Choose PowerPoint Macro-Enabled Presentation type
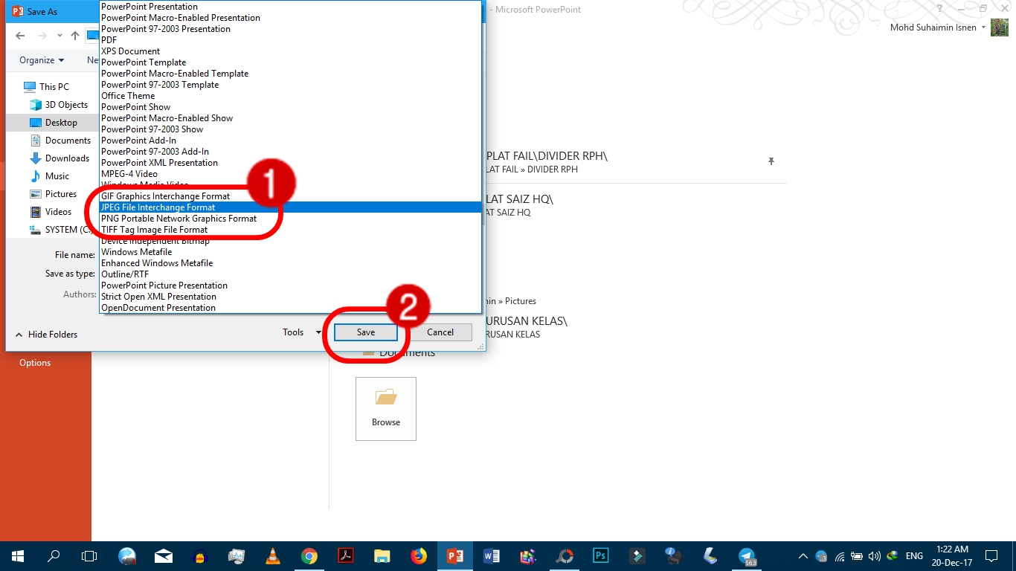 coord(291,18)
